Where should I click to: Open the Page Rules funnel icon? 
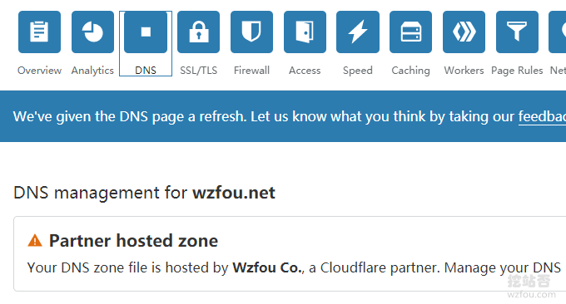517,32
